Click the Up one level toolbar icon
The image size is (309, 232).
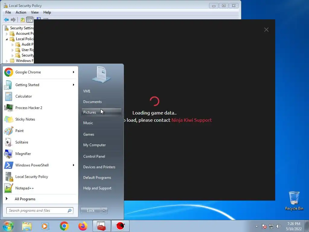pos(22,20)
